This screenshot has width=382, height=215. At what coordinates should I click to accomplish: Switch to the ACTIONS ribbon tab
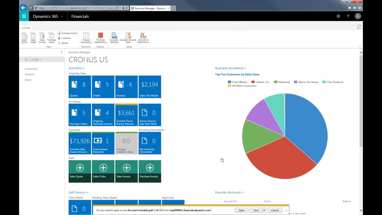click(26, 28)
